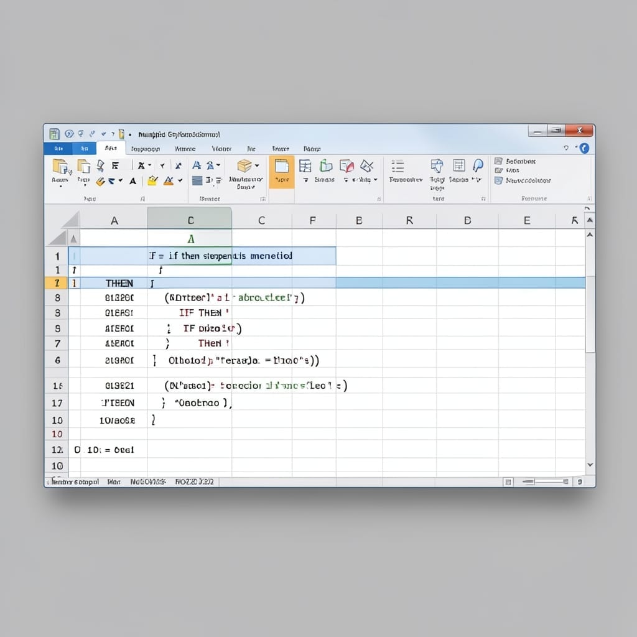Toggle the strikethrough E formatting icon

[x=115, y=165]
